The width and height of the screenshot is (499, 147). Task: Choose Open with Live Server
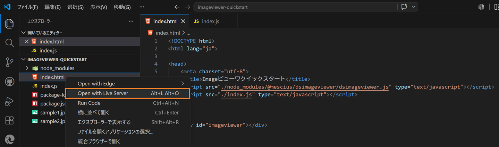click(x=128, y=93)
